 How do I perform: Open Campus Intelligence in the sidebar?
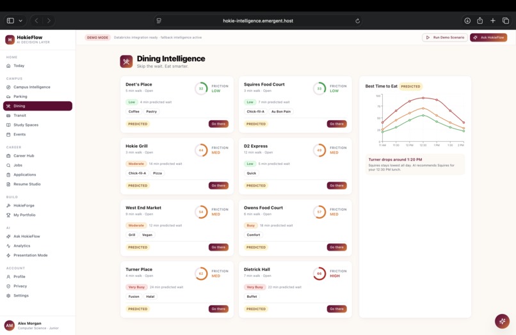38,87
